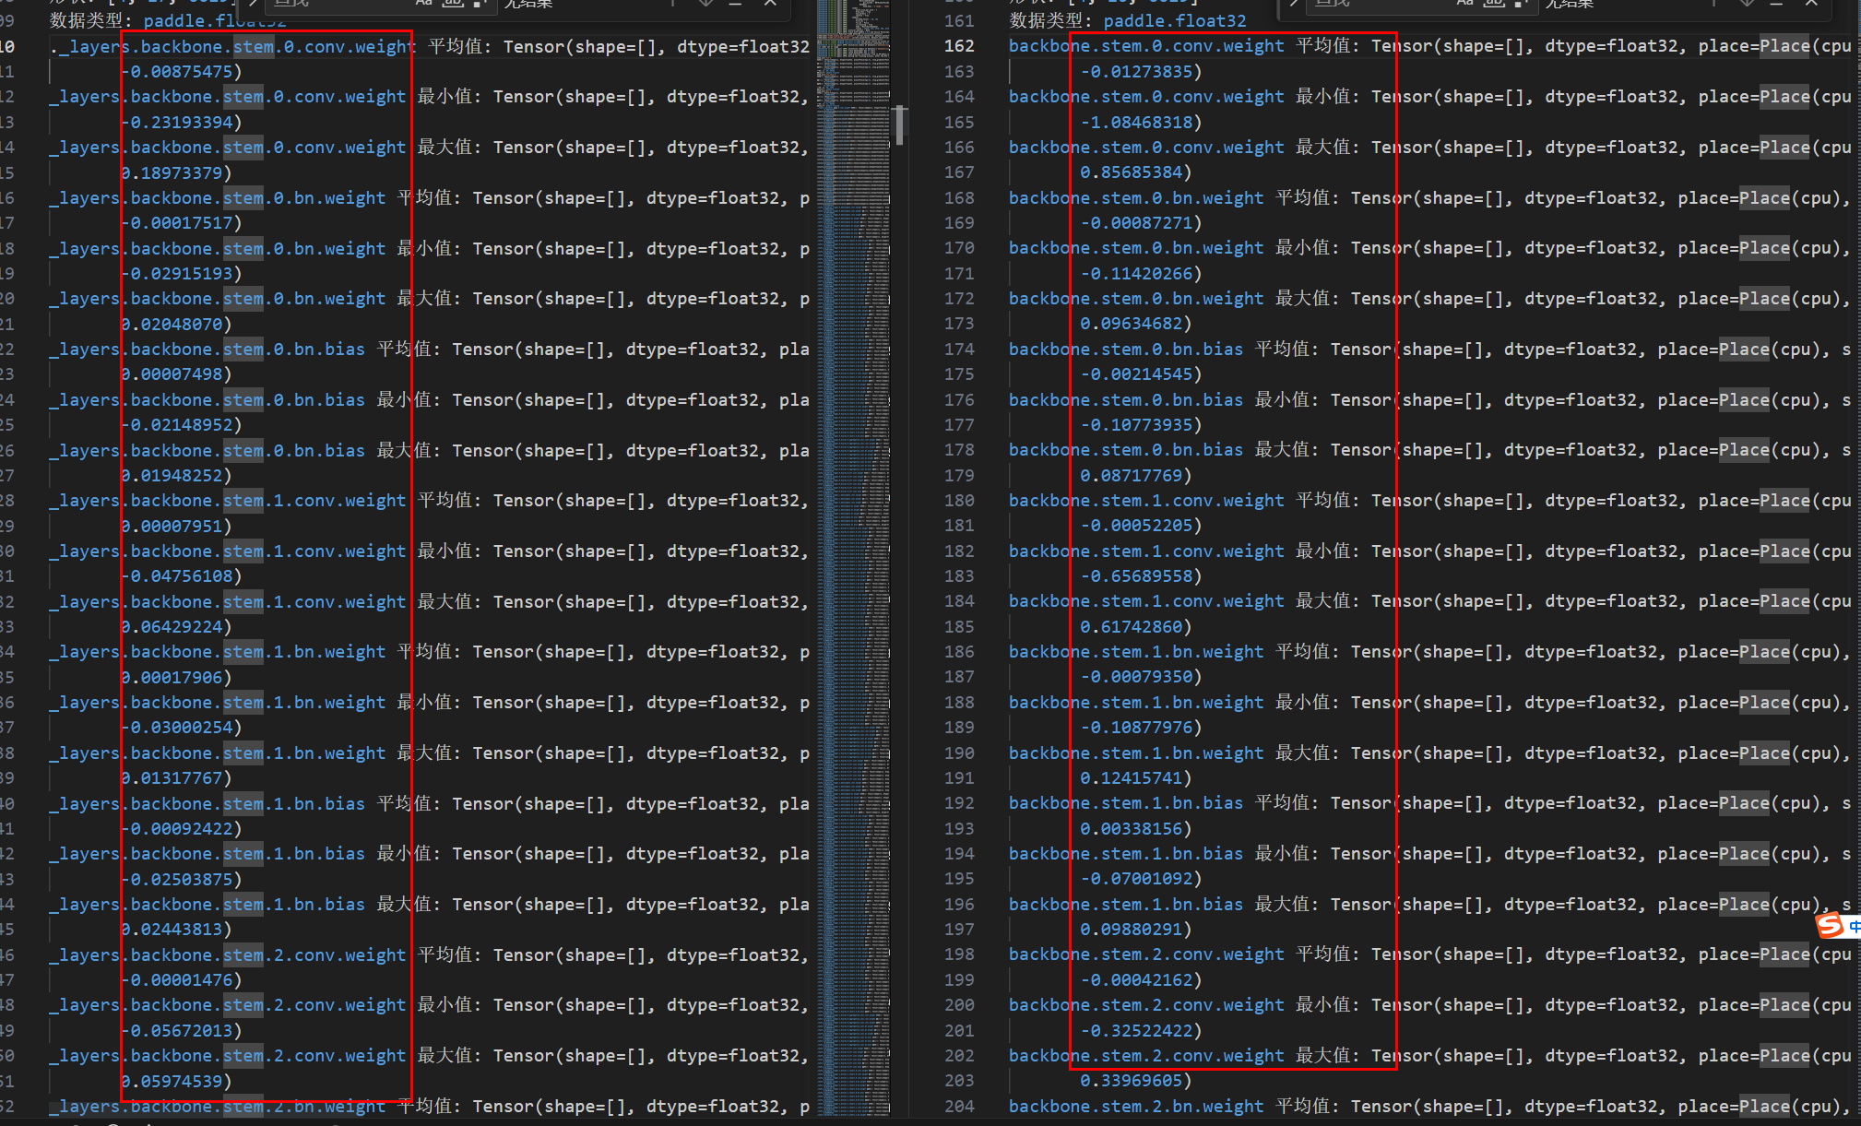The image size is (1861, 1126).
Task: Go to next match in right find widget
Action: click(1747, 3)
